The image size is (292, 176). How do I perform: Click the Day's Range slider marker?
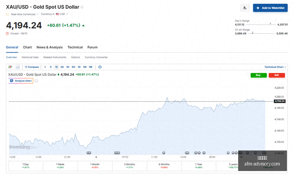coord(271,24)
